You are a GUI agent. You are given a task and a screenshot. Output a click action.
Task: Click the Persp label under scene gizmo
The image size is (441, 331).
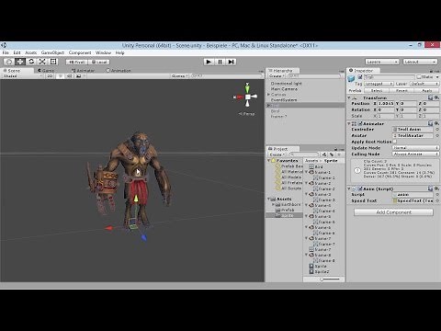[247, 114]
